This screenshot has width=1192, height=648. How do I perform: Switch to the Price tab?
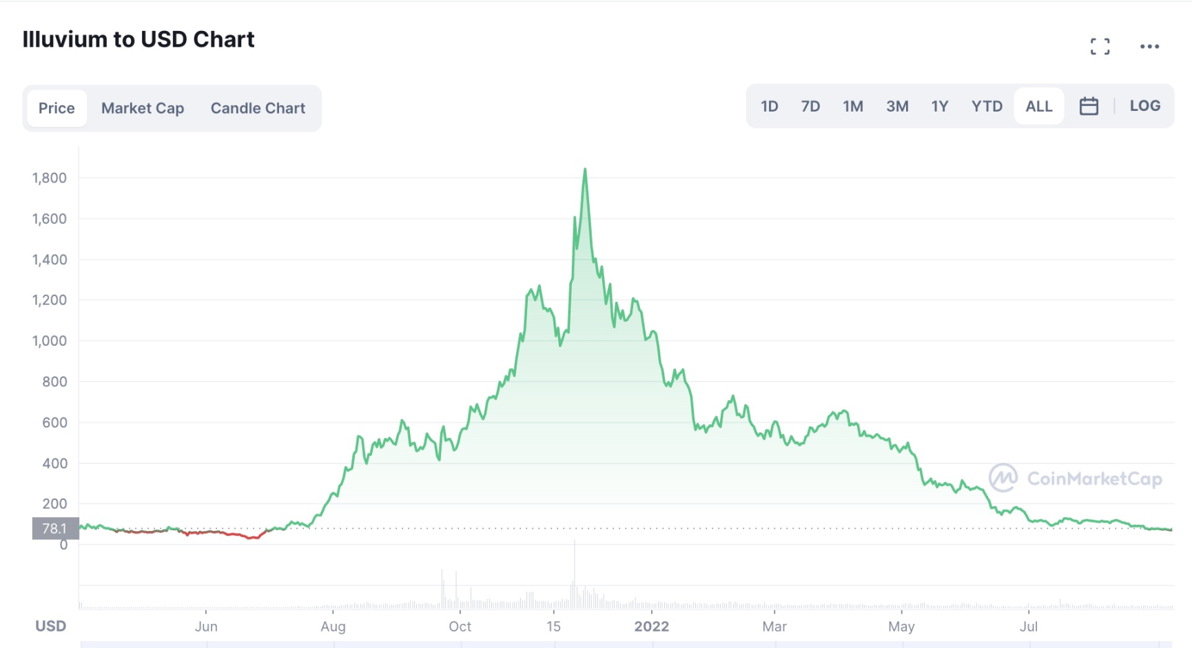click(x=56, y=108)
